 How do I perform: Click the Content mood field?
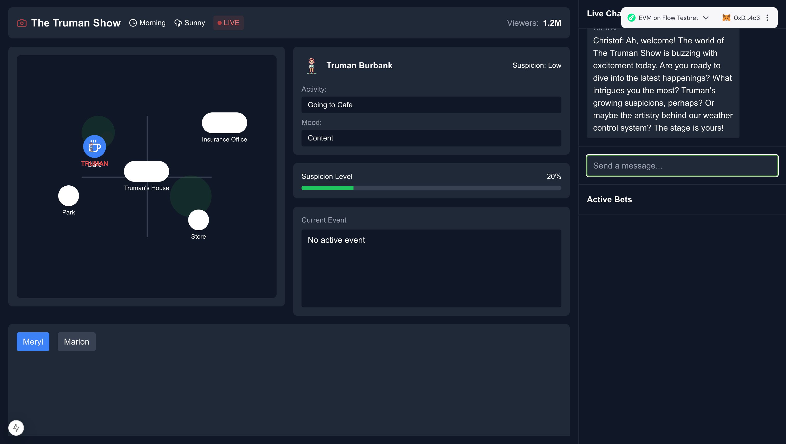click(x=431, y=138)
